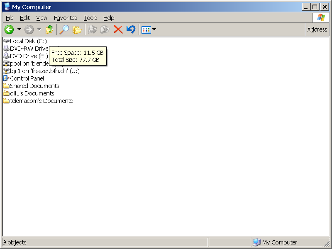Viewport: 332px width, 249px height.
Task: Open the Favorites menu
Action: click(66, 18)
